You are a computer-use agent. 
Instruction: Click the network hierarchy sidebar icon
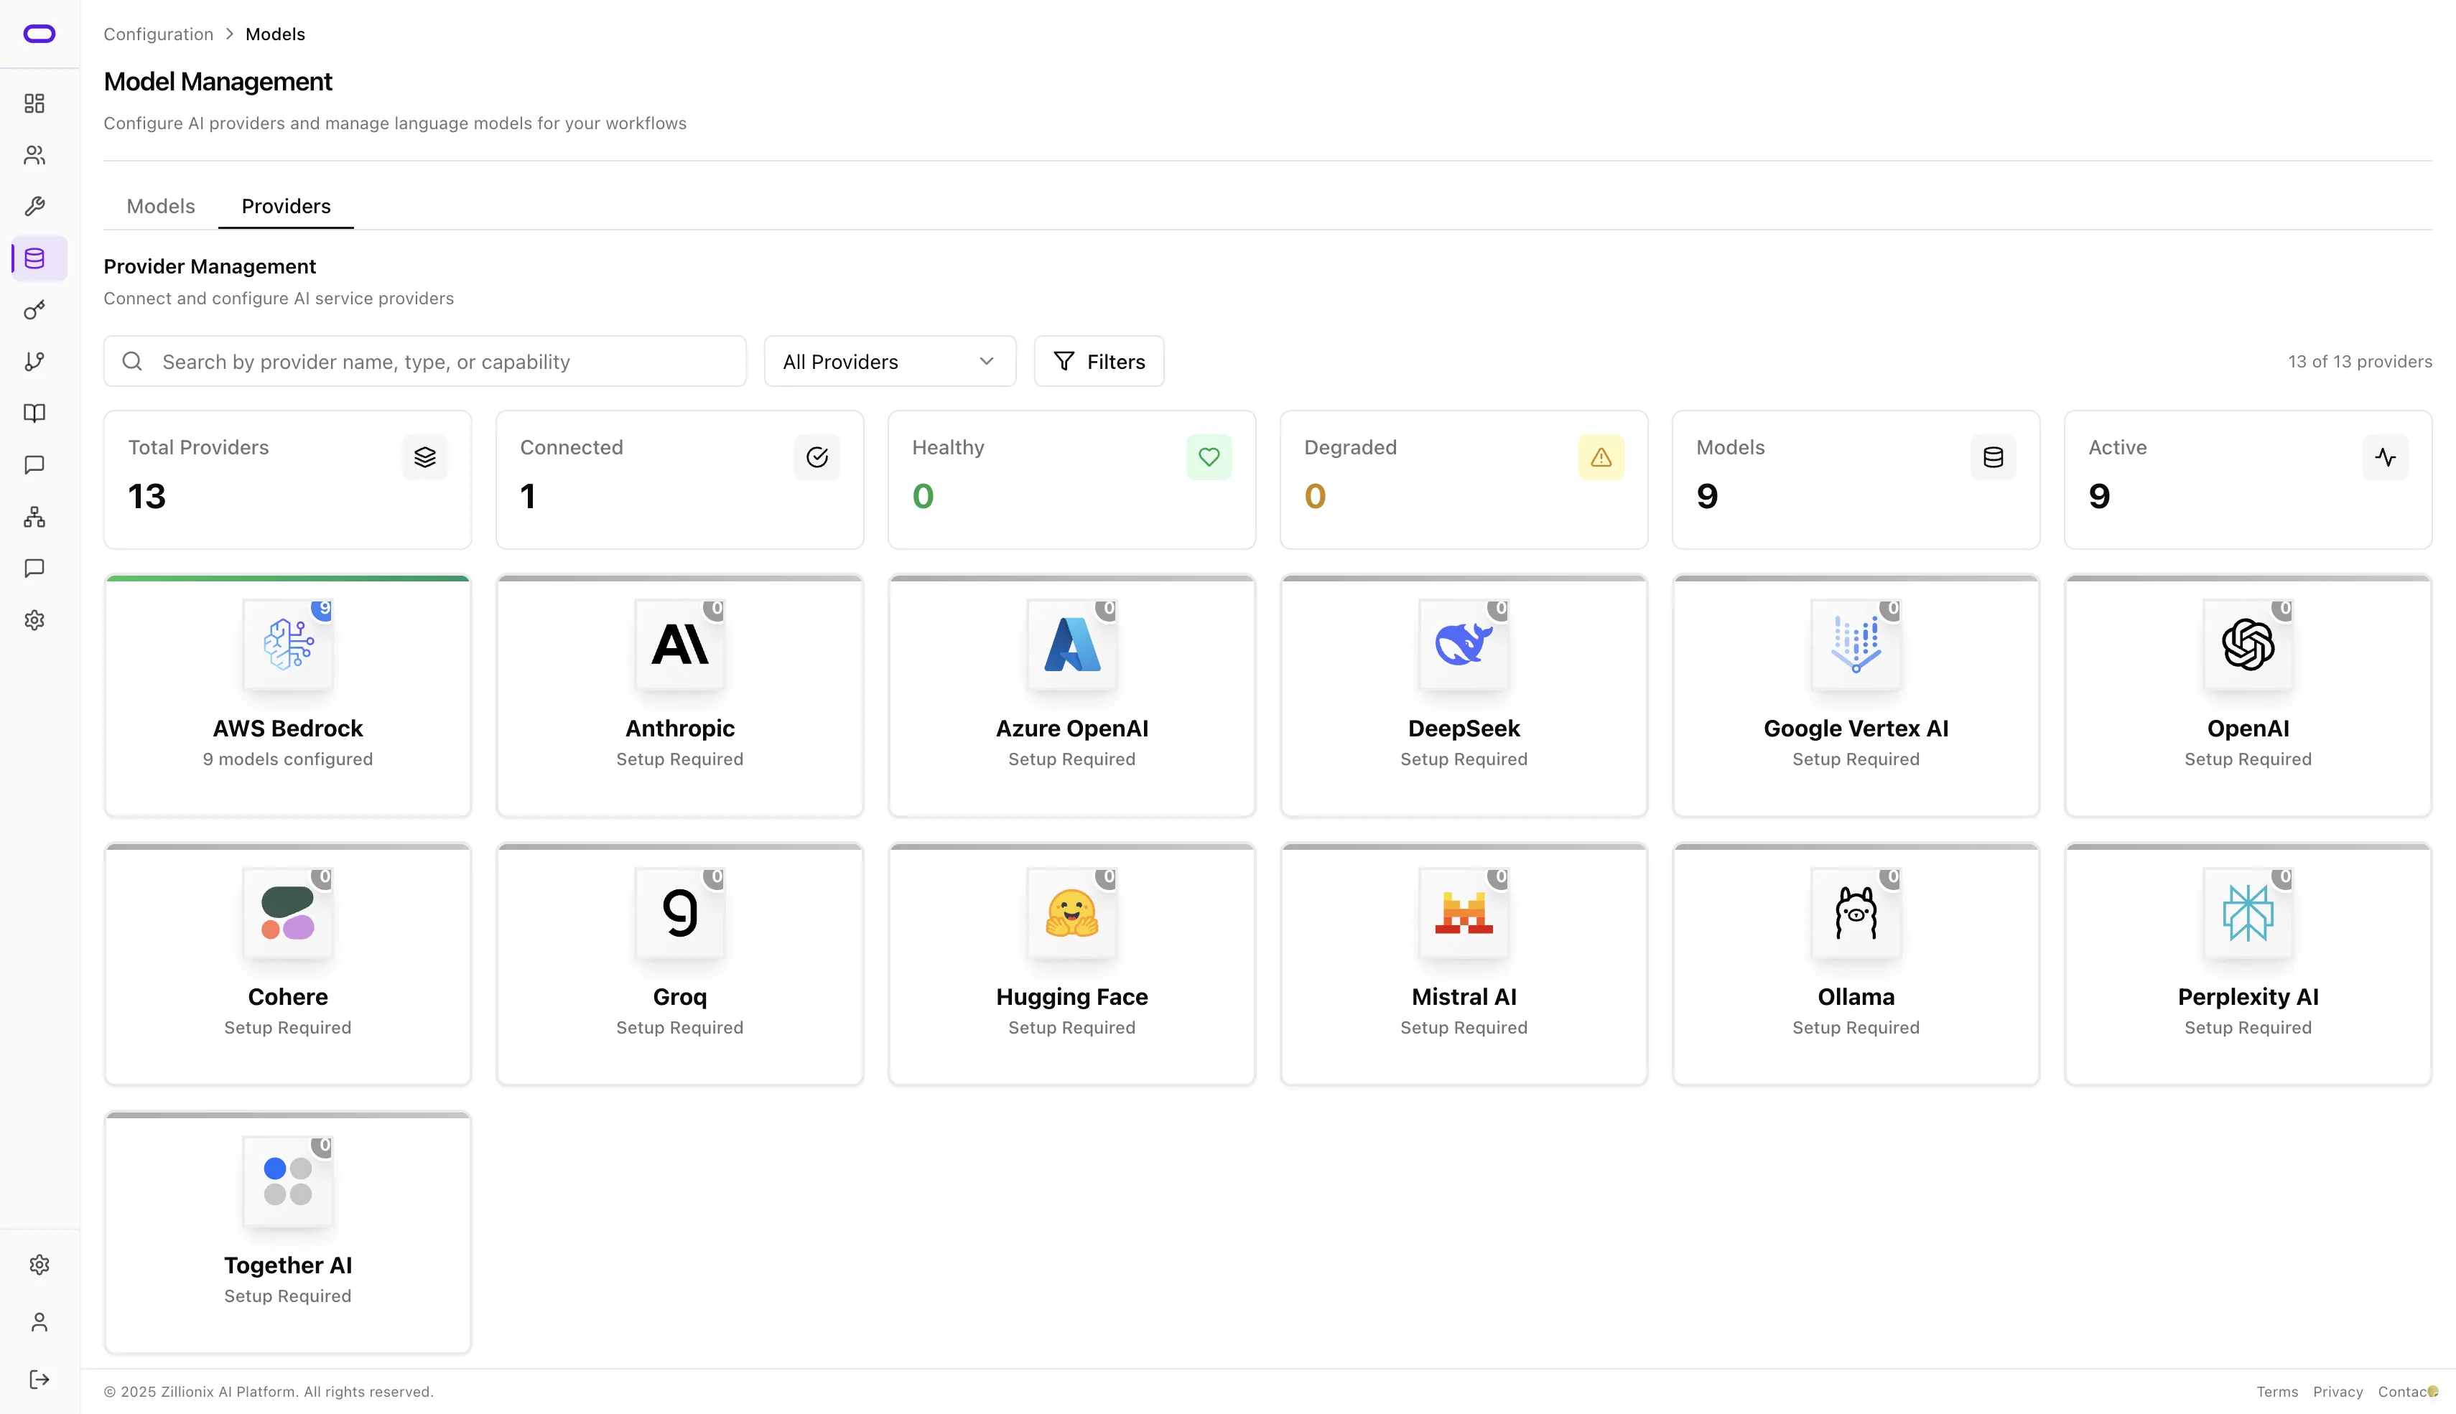(35, 517)
